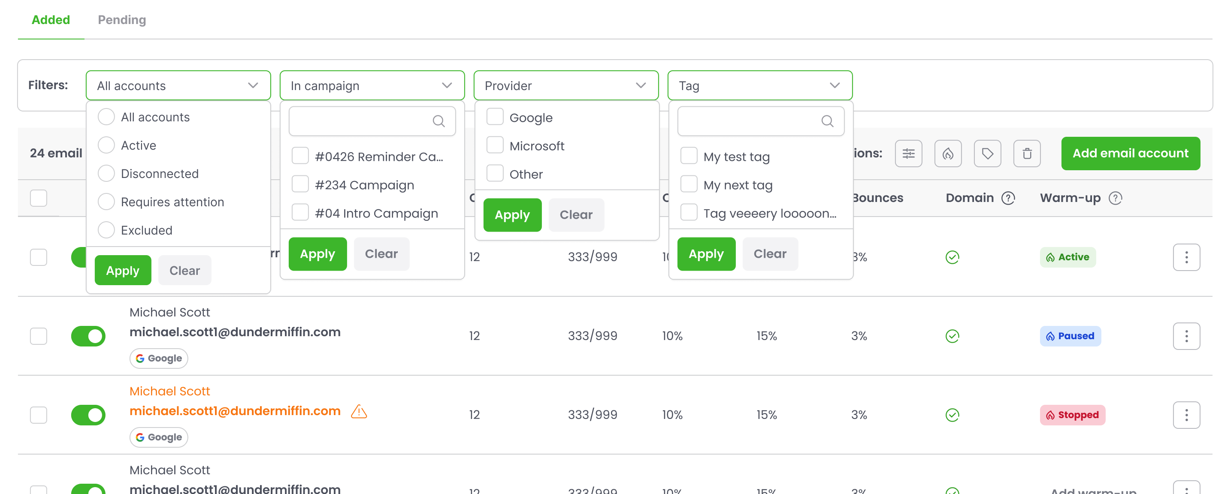1228x494 pixels.
Task: Click Google badge under Paused row email
Action: coord(159,359)
